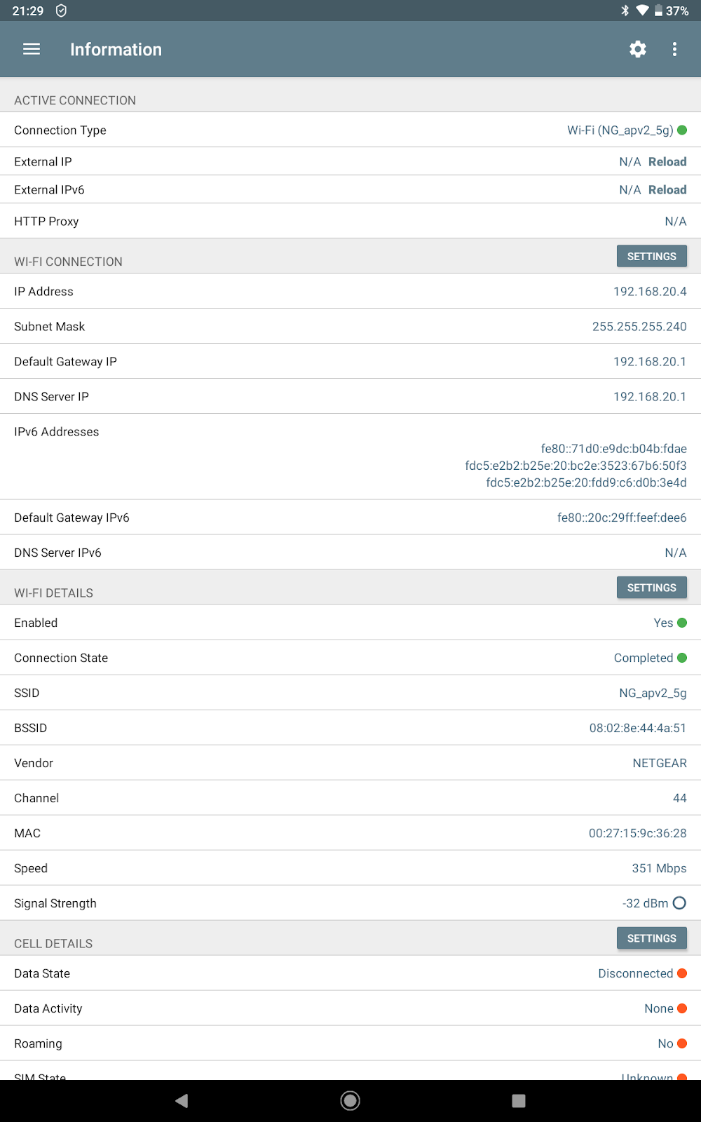701x1122 pixels.
Task: Select the IP Address value 192.168.20.4
Action: coord(649,292)
